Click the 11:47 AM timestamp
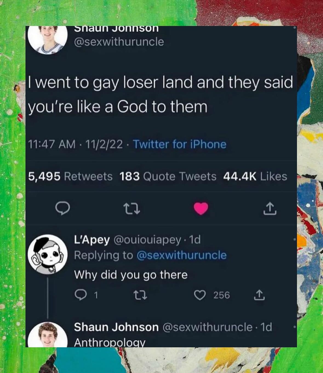 (52, 144)
